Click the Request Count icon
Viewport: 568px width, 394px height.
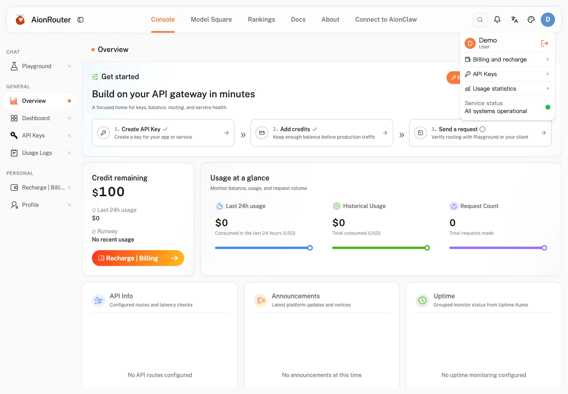454,206
